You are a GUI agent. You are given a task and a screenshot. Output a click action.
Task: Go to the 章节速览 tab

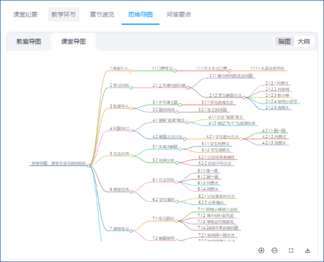[x=102, y=15]
